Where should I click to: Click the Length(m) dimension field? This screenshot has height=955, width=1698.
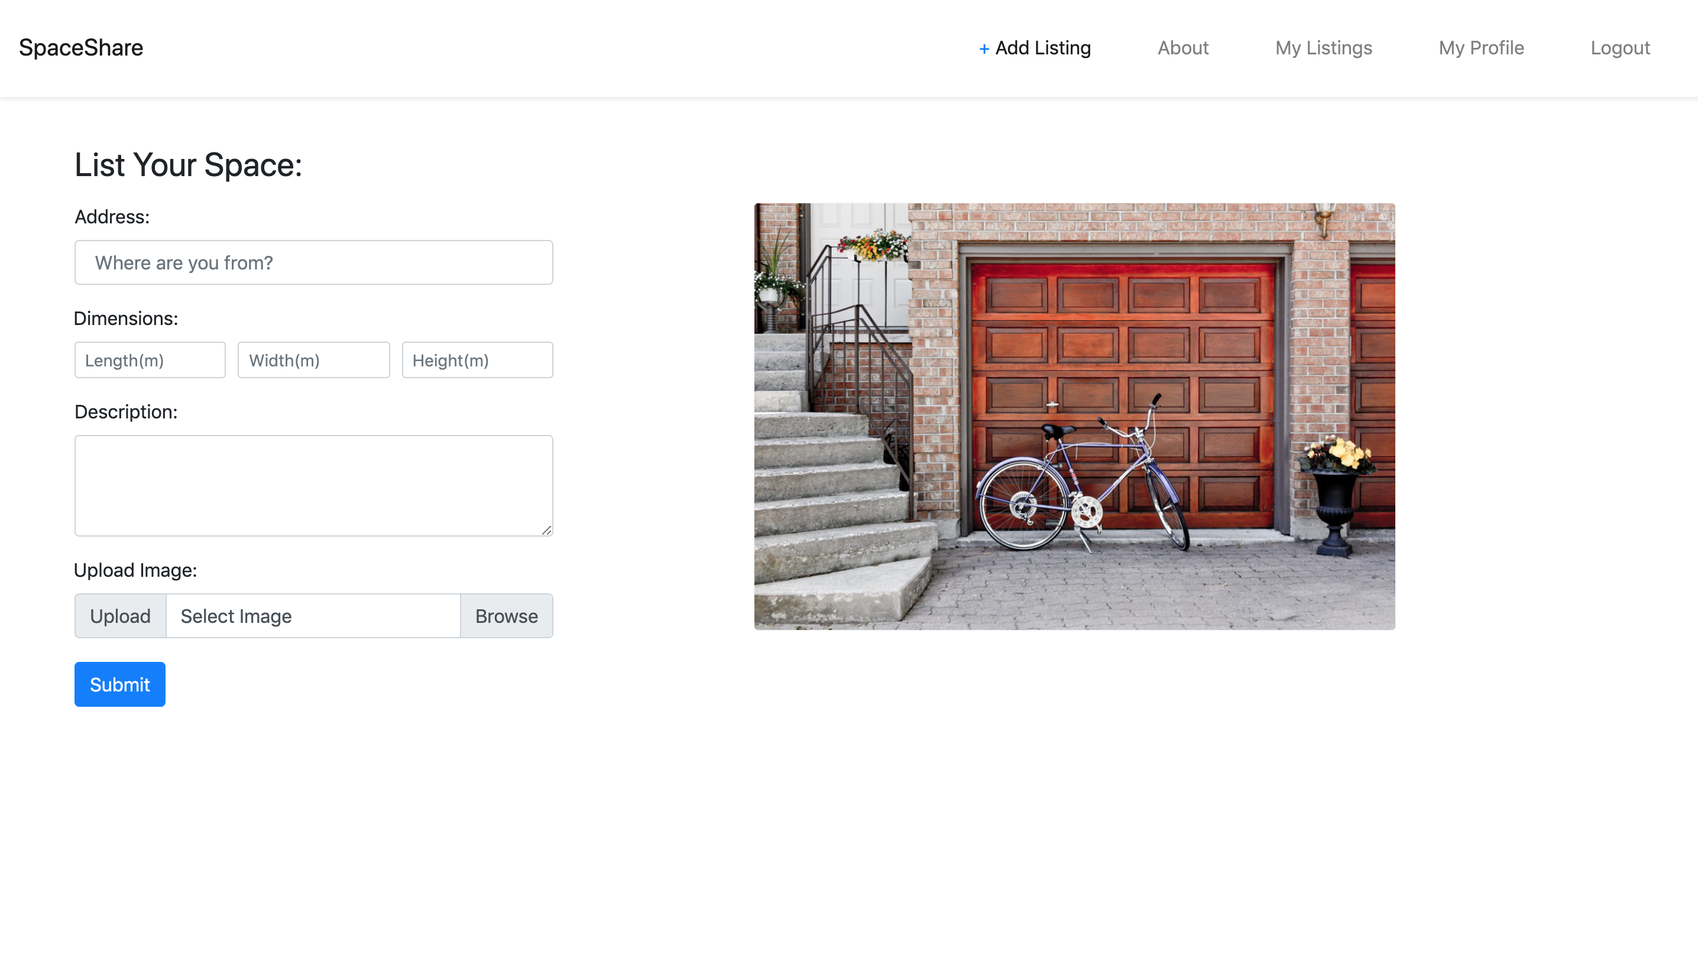click(150, 360)
